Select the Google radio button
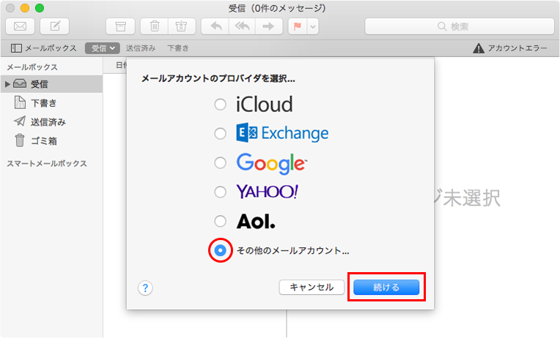This screenshot has height=338, width=560. pos(221,163)
